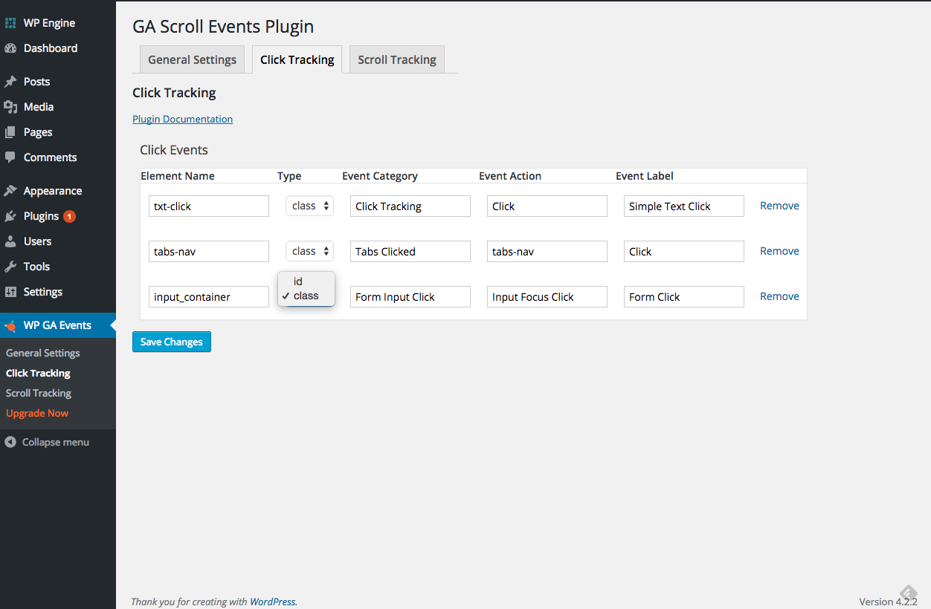Click Save Changes button
Screen dimensions: 931x609
(172, 342)
